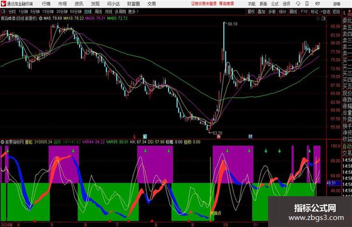Viewport: 352px width, 227px height.
Task: Toggle the 叠加 overlay button
Action: (x=261, y=12)
